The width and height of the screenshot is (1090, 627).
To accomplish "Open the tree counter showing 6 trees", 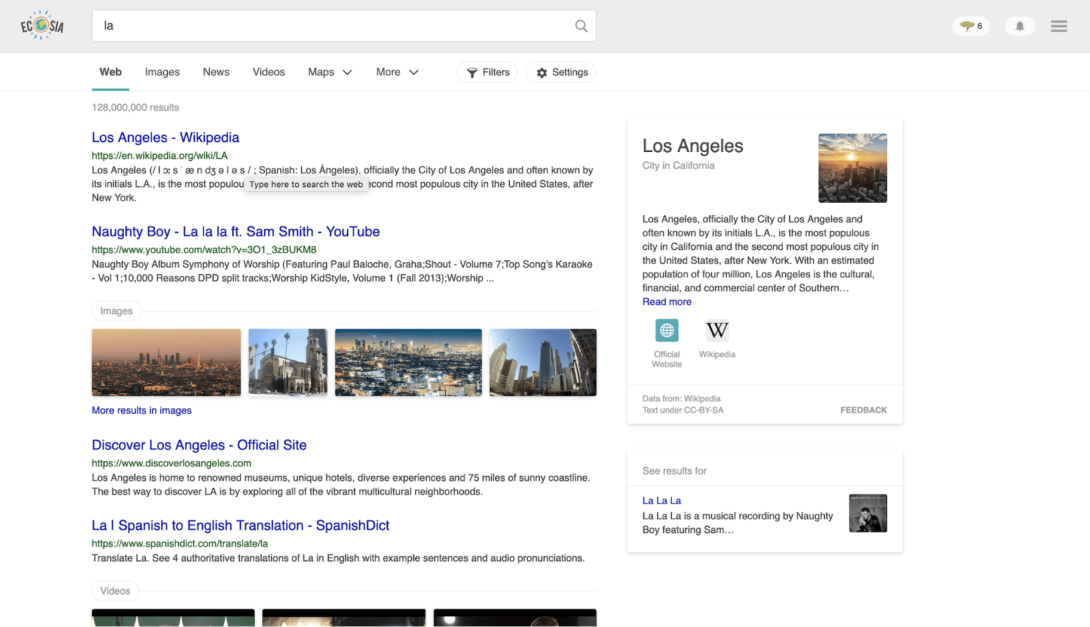I will [969, 26].
